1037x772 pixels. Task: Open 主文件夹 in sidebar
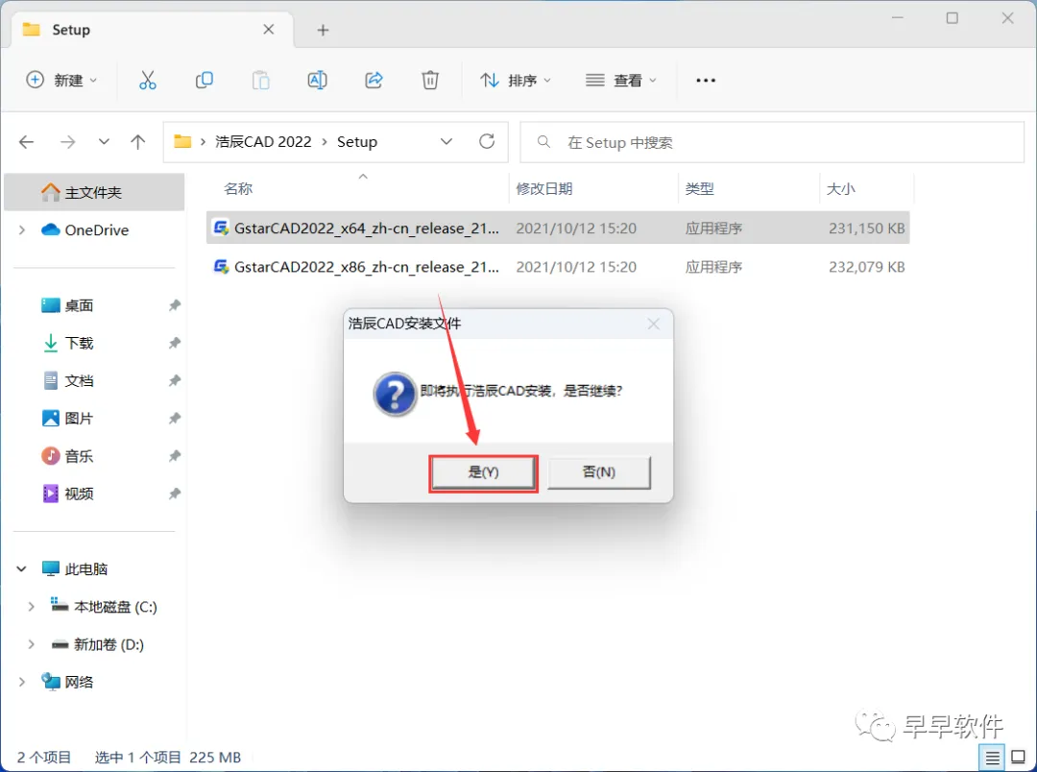tap(94, 192)
